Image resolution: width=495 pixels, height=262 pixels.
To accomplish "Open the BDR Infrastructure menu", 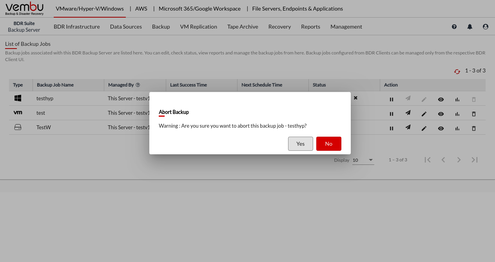I will (77, 27).
